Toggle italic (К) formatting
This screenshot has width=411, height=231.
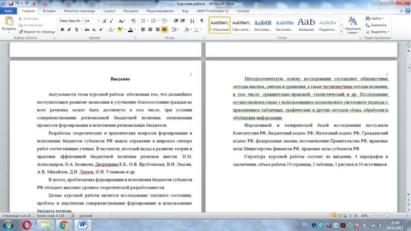tap(69, 30)
